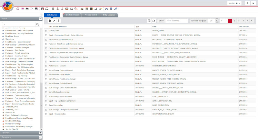Click the chain link toolbar icon
Screen dimensions: 258x140
point(116,9)
